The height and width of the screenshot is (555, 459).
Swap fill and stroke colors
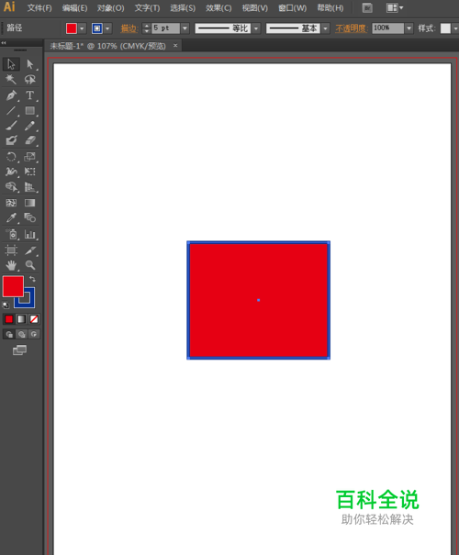pos(32,279)
